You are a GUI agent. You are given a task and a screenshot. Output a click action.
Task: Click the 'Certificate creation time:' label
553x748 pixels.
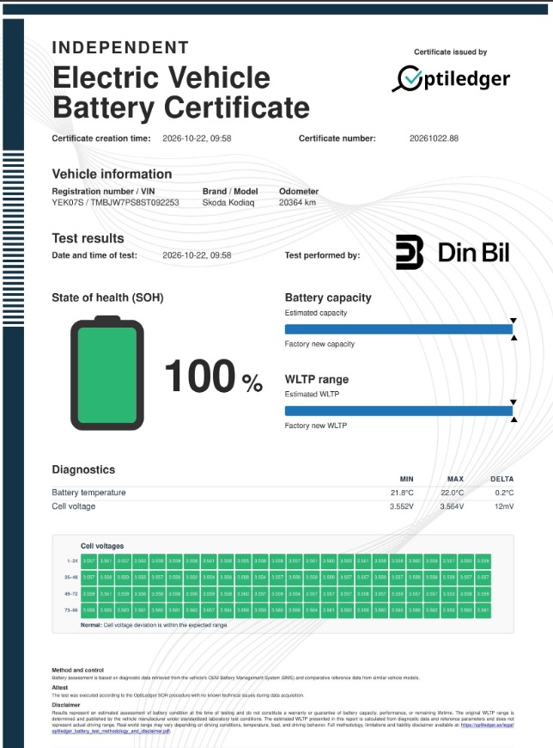101,138
